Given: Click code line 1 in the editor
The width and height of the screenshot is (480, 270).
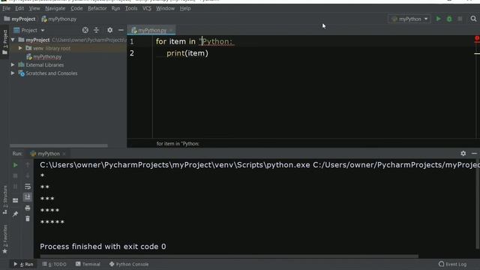Looking at the screenshot, I should tap(194, 42).
